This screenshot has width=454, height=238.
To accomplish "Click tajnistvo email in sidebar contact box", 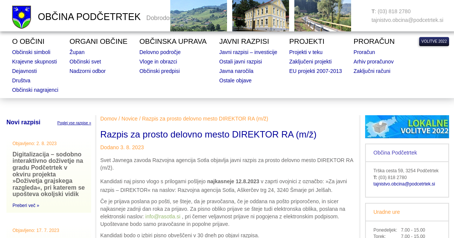I will [404, 184].
